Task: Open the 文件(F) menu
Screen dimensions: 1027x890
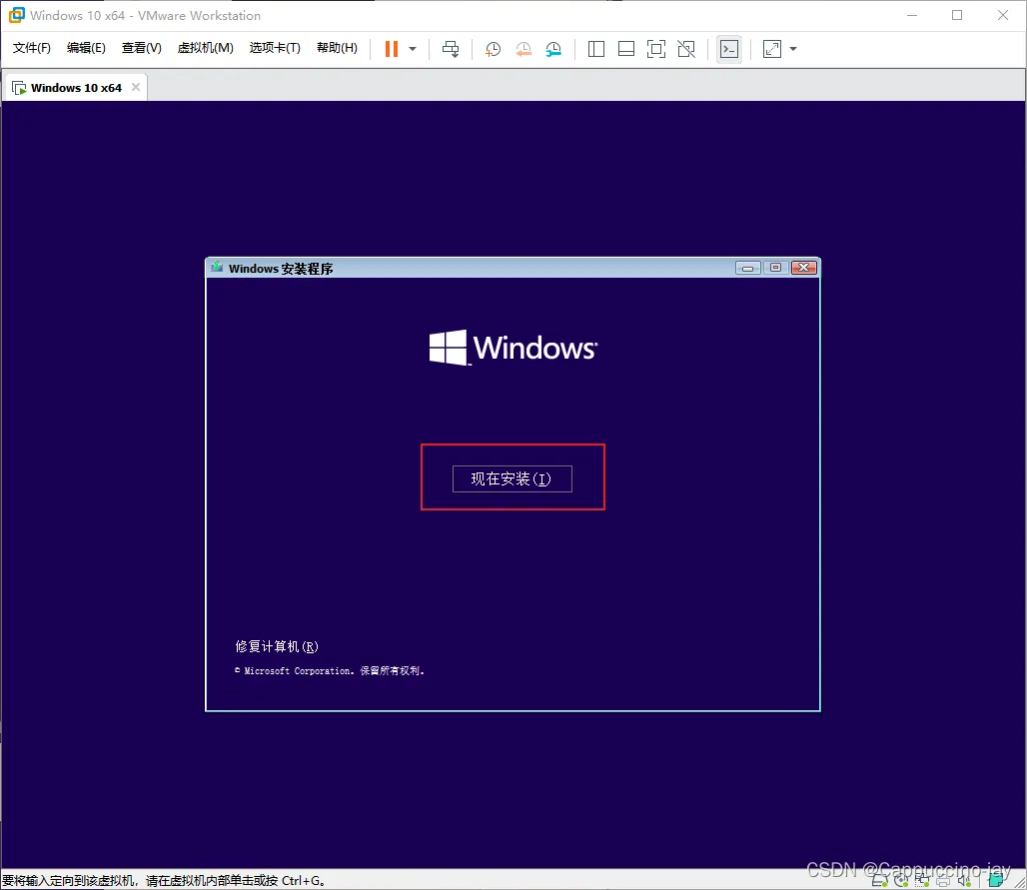Action: [x=31, y=48]
